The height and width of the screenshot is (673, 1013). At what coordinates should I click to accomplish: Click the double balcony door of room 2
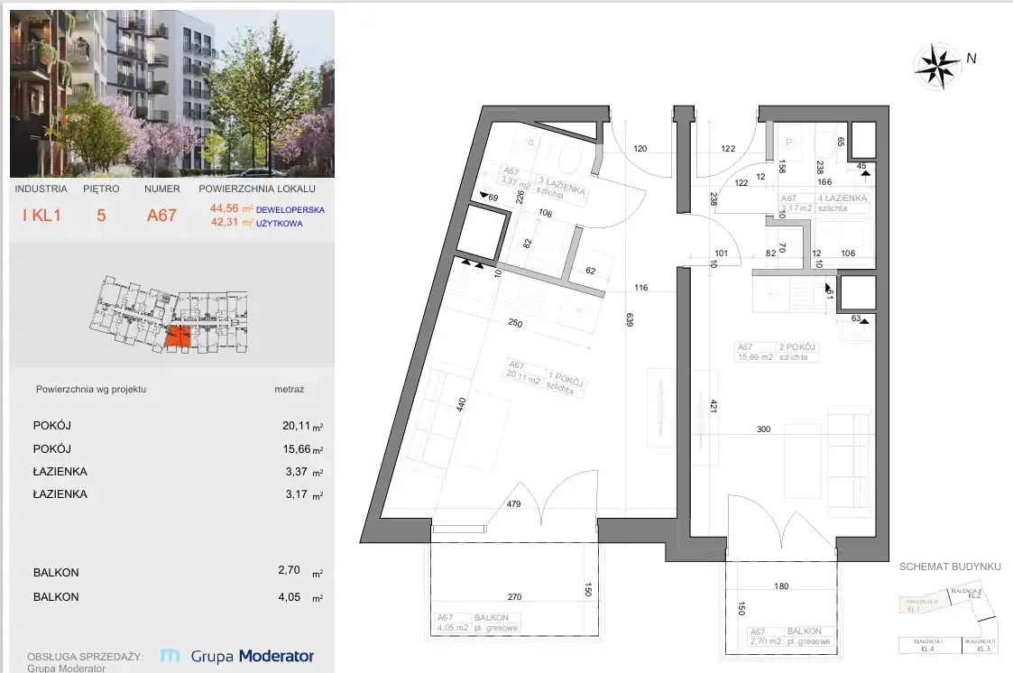click(792, 533)
